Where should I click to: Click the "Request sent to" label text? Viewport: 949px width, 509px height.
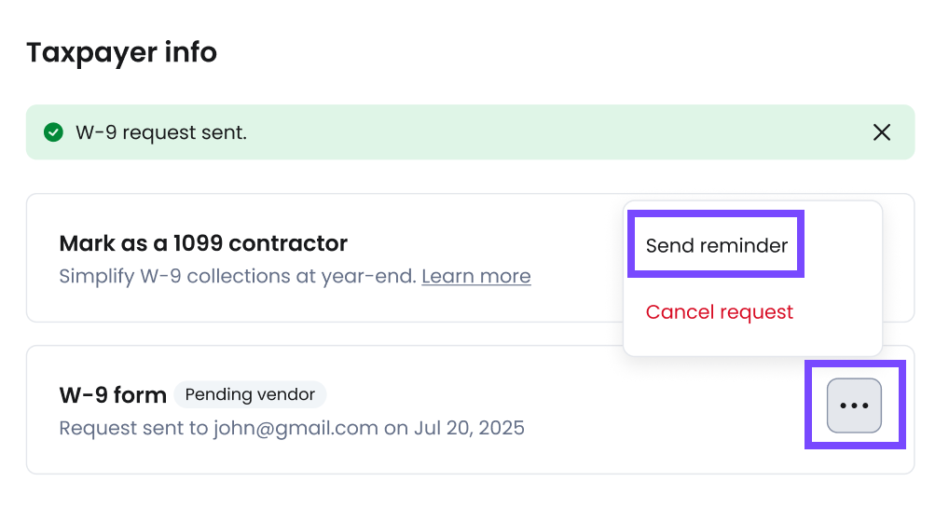pos(133,429)
